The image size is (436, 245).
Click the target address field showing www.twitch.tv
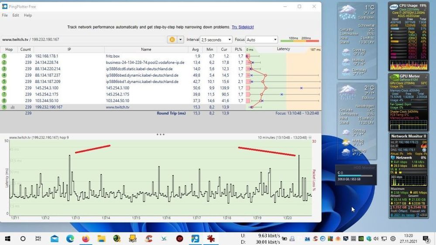pyautogui.click(x=83, y=39)
